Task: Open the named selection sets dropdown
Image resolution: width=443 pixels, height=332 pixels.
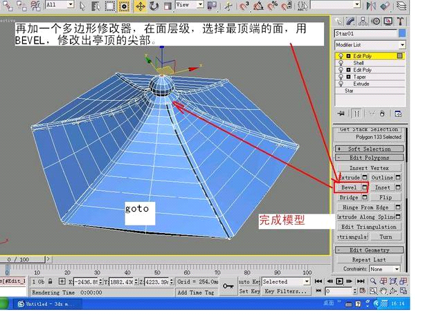Action: coord(357,4)
